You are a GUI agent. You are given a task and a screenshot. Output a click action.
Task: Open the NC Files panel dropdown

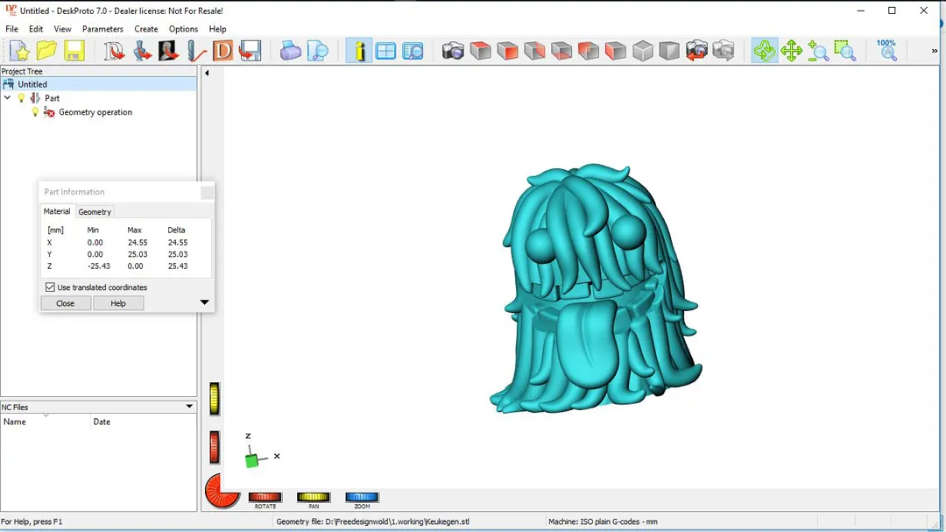pos(189,407)
